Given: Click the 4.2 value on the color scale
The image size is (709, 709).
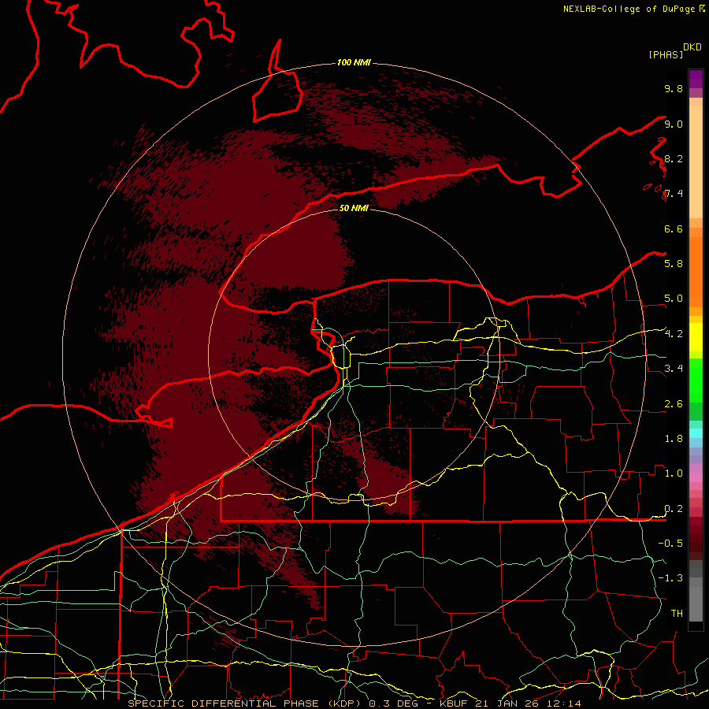Looking at the screenshot, I should click(674, 334).
